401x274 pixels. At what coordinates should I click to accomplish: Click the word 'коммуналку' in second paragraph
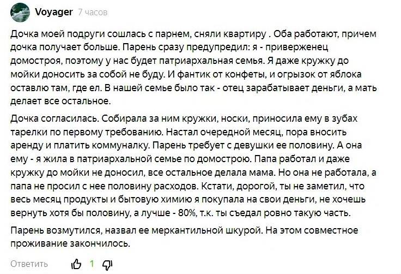(x=120, y=145)
